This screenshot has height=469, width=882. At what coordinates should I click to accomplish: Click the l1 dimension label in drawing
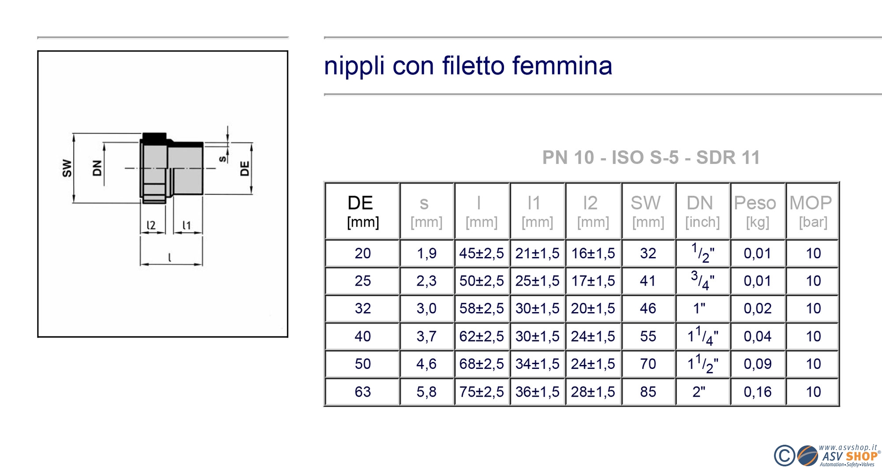(187, 225)
